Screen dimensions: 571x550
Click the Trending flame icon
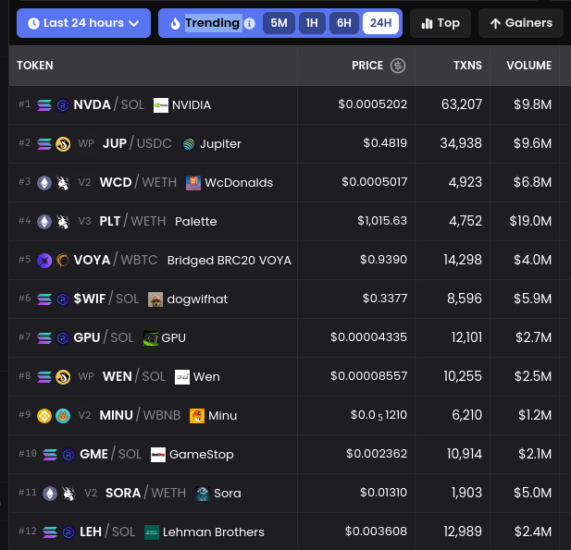point(175,24)
